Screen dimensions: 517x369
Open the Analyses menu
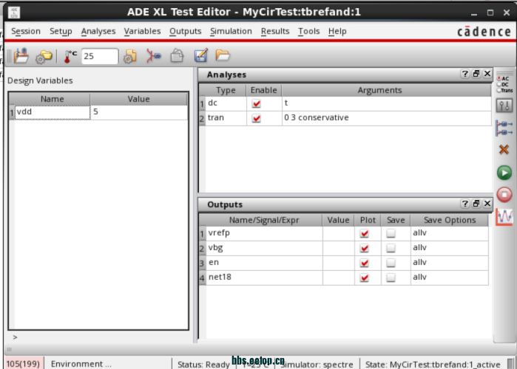[x=98, y=31]
